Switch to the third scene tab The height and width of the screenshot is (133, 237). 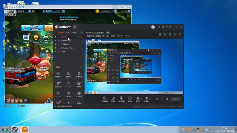(74, 33)
